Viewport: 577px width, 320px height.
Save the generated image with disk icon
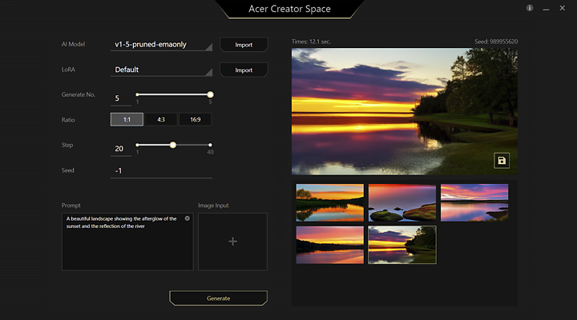coord(502,161)
